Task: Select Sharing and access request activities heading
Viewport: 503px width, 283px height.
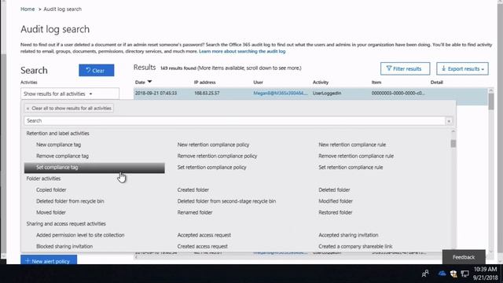Action: coord(66,223)
